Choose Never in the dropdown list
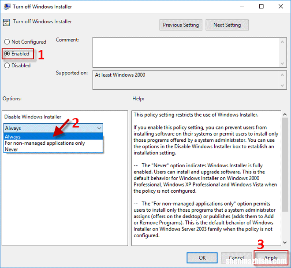This screenshot has width=291, height=268. click(x=53, y=149)
